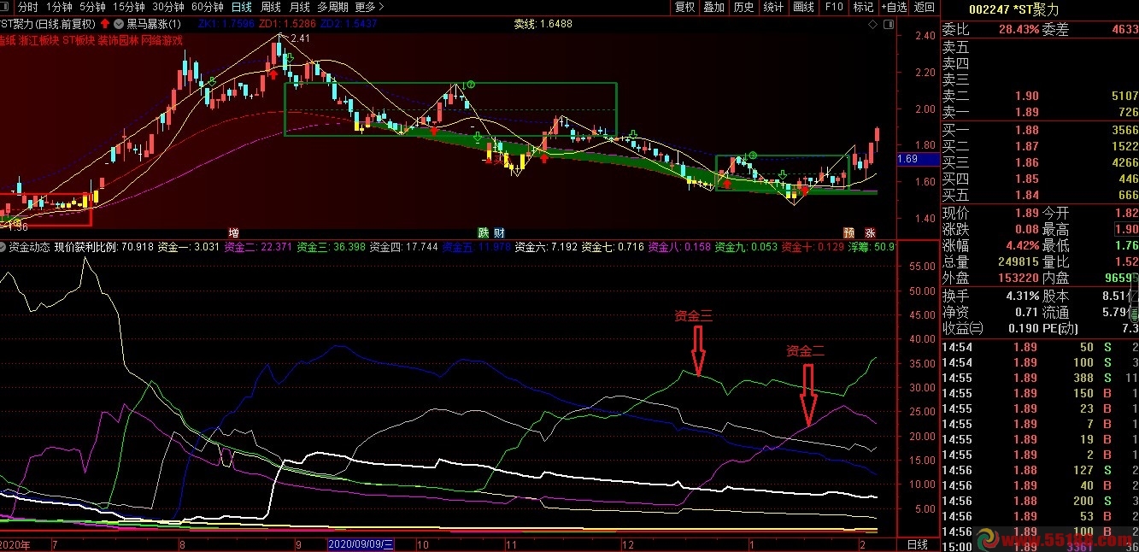1139x552 pixels.
Task: Click the 增 event marker on the chart
Action: tap(233, 232)
